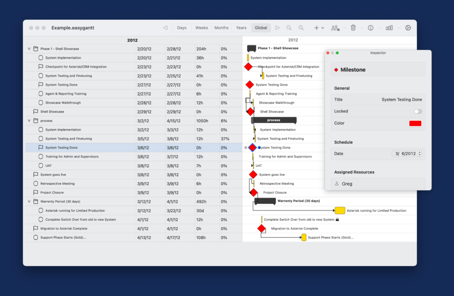Toggle the Locked switch in Inspector

pos(418,111)
